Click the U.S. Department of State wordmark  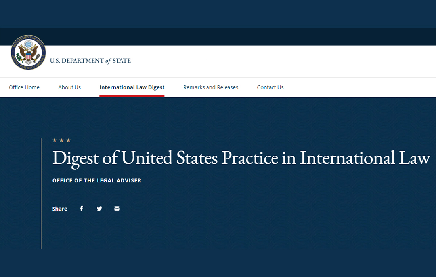pyautogui.click(x=90, y=61)
